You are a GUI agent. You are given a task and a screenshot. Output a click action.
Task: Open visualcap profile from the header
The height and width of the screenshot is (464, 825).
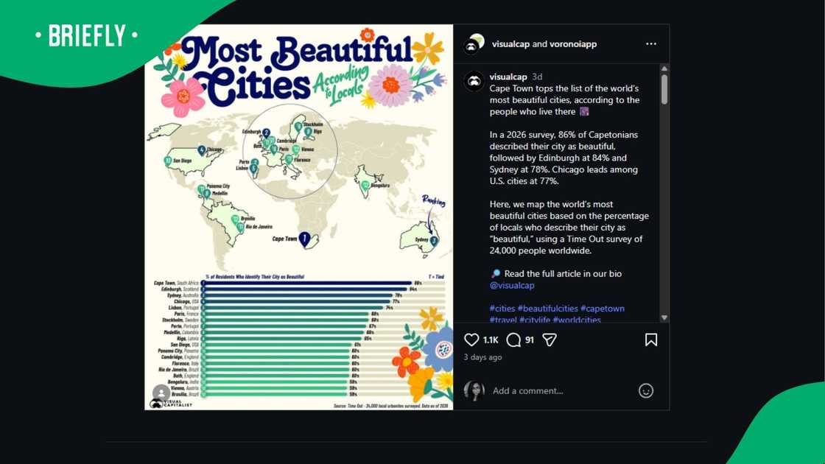(510, 44)
